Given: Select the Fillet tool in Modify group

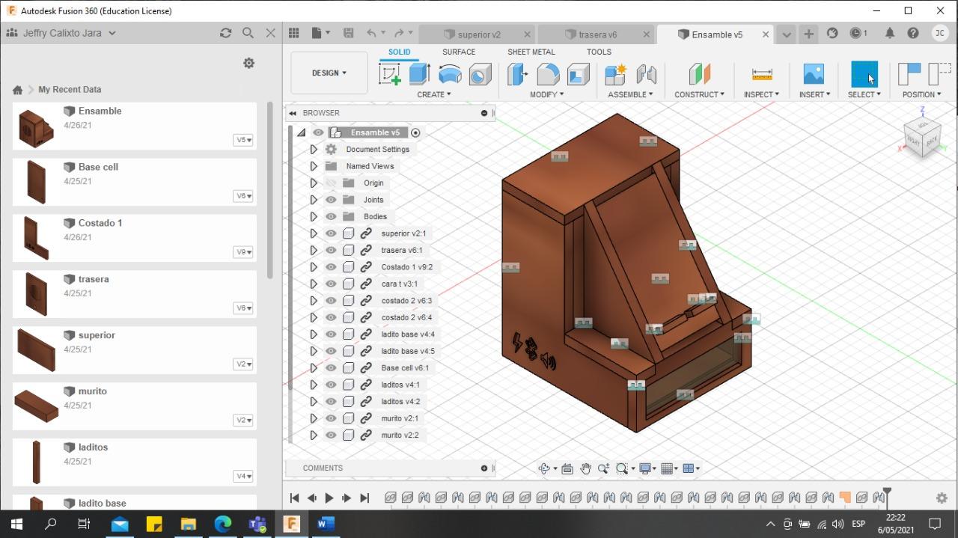Looking at the screenshot, I should 548,74.
